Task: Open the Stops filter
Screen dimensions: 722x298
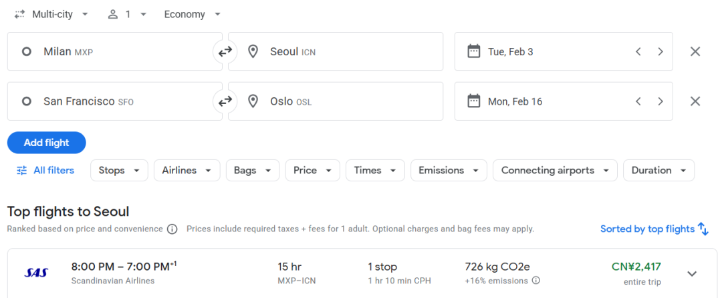Action: pyautogui.click(x=119, y=171)
